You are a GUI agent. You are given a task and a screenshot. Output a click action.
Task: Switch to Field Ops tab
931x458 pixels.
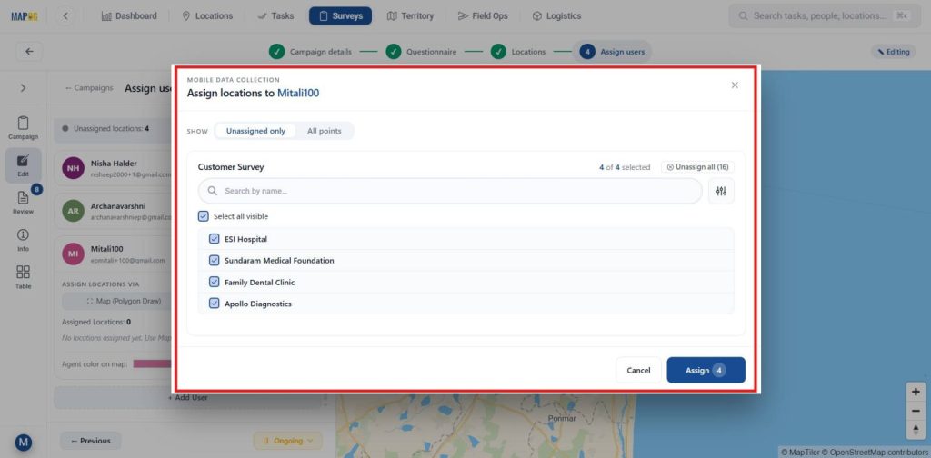coord(484,16)
